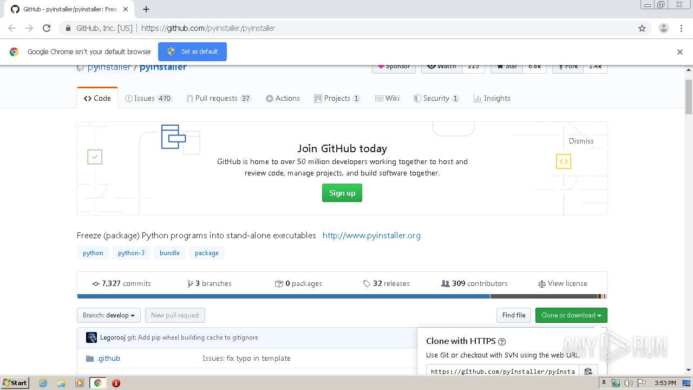The height and width of the screenshot is (390, 693).
Task: View the 309 contributors link
Action: (474, 283)
